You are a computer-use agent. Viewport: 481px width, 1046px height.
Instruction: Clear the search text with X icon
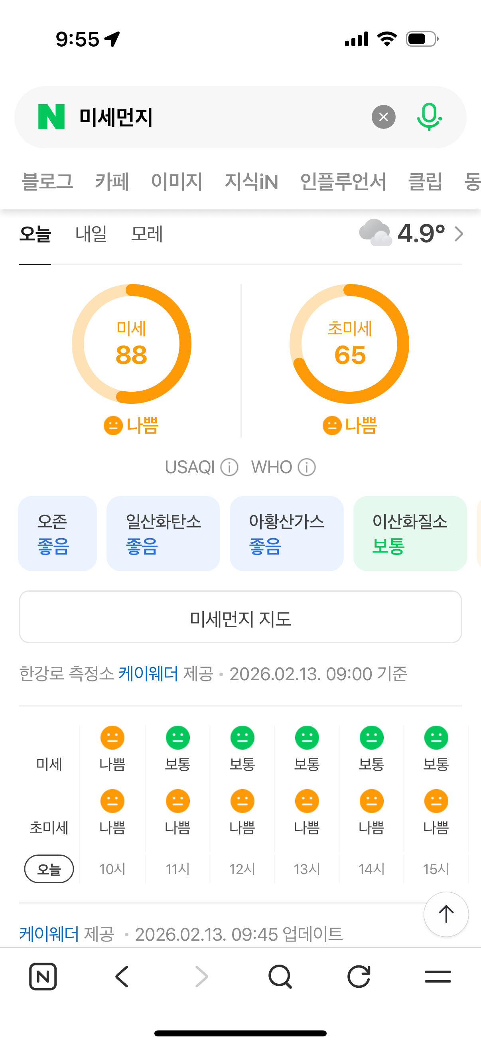[x=383, y=117]
